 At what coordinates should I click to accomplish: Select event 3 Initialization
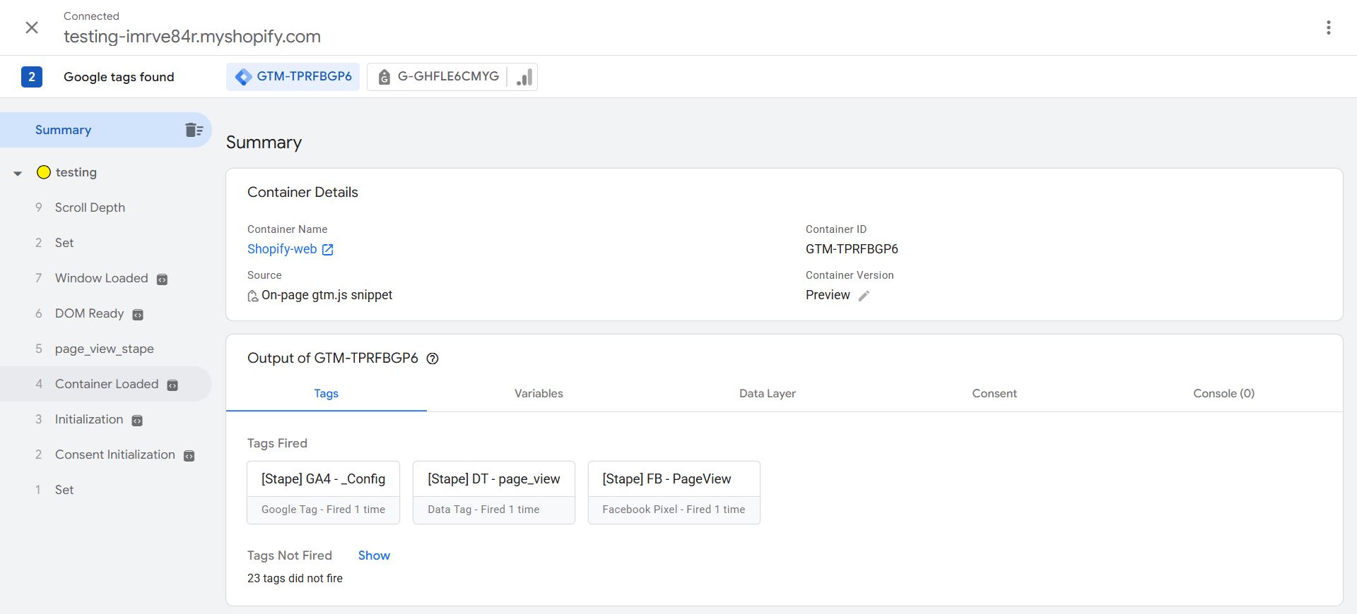click(106, 419)
